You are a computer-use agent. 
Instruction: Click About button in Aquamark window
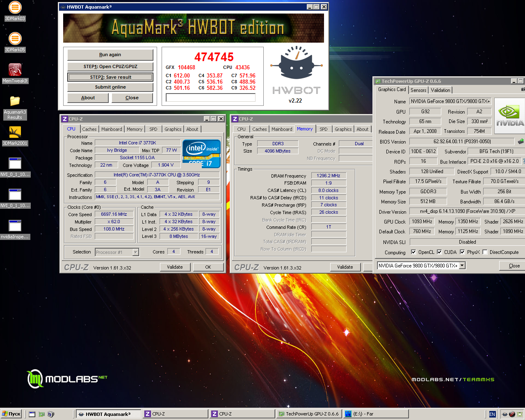pyautogui.click(x=88, y=98)
